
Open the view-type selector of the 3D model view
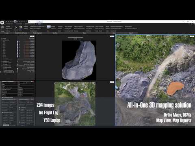[x=112, y=36]
